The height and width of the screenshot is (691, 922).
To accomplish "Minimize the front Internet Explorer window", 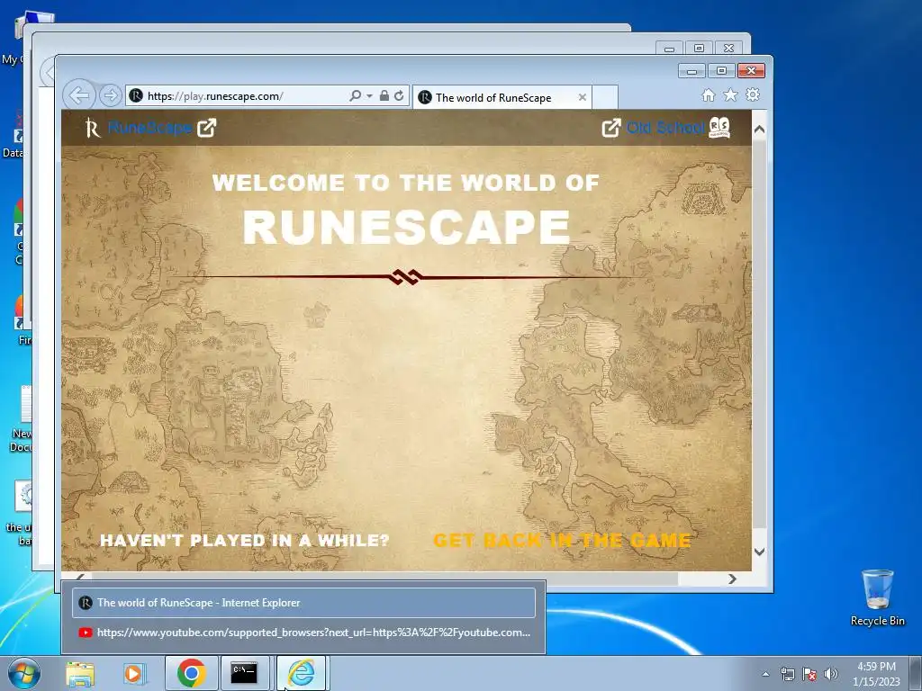I will pos(691,71).
